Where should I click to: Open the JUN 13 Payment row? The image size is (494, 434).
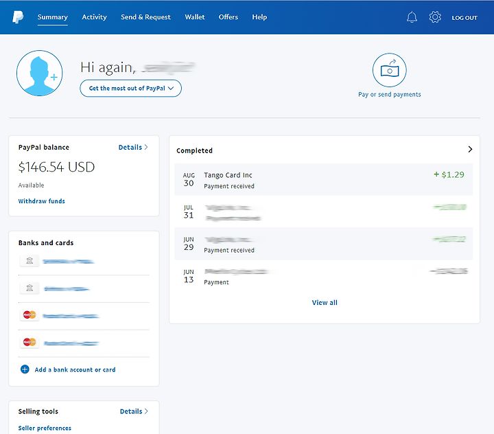coord(324,276)
